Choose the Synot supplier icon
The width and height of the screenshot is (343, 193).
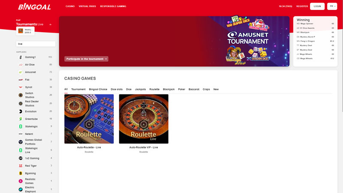[x=21, y=87]
